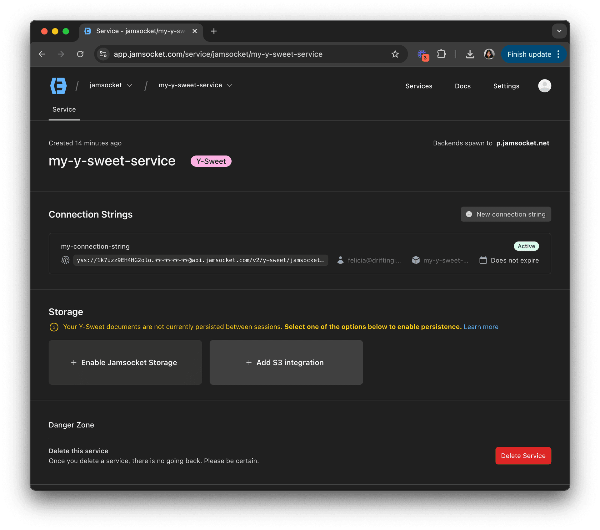Open the Extensions puzzle icon
Image resolution: width=600 pixels, height=530 pixels.
[441, 54]
